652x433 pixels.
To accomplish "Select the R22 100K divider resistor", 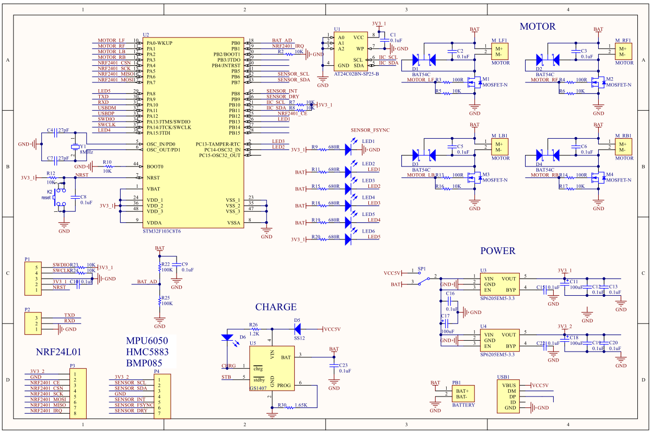I will pyautogui.click(x=160, y=267).
